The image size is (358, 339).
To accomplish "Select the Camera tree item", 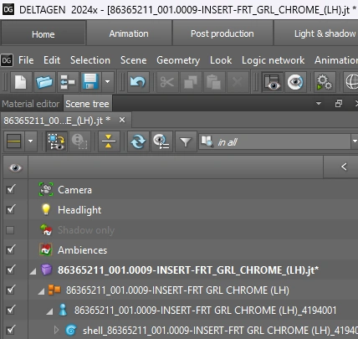I will click(74, 190).
